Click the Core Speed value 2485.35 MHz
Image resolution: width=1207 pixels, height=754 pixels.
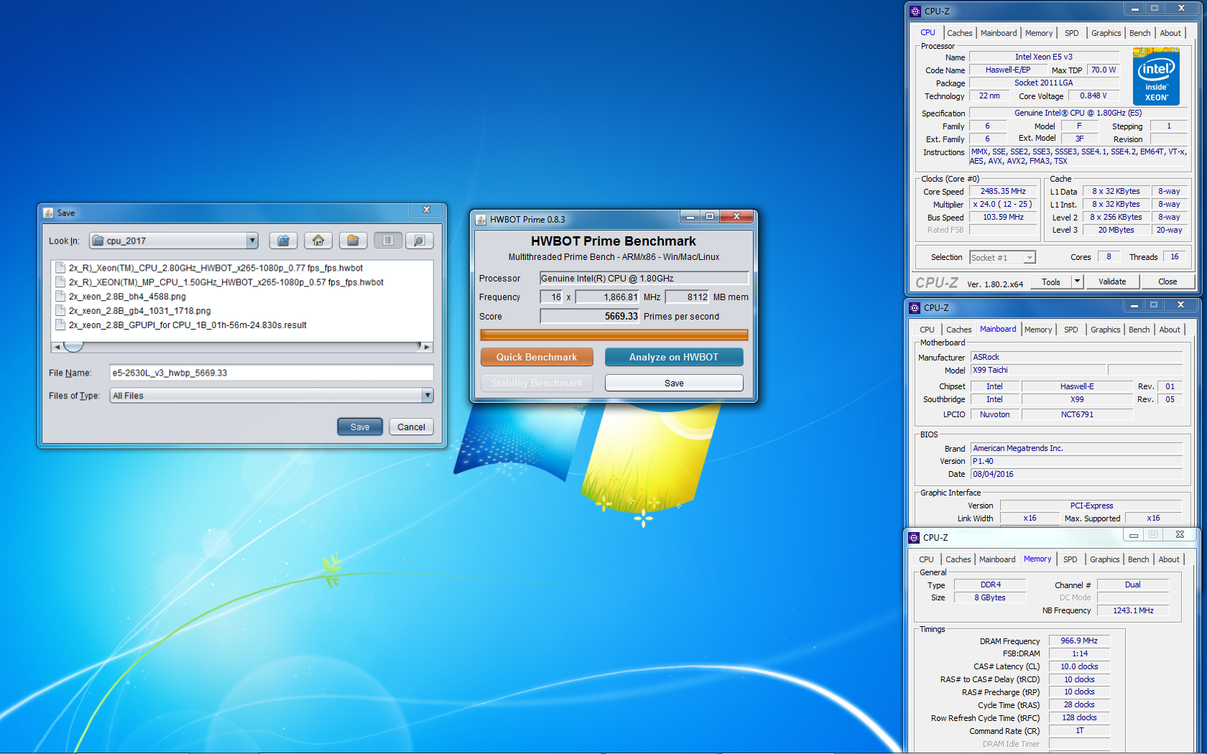pyautogui.click(x=1003, y=191)
